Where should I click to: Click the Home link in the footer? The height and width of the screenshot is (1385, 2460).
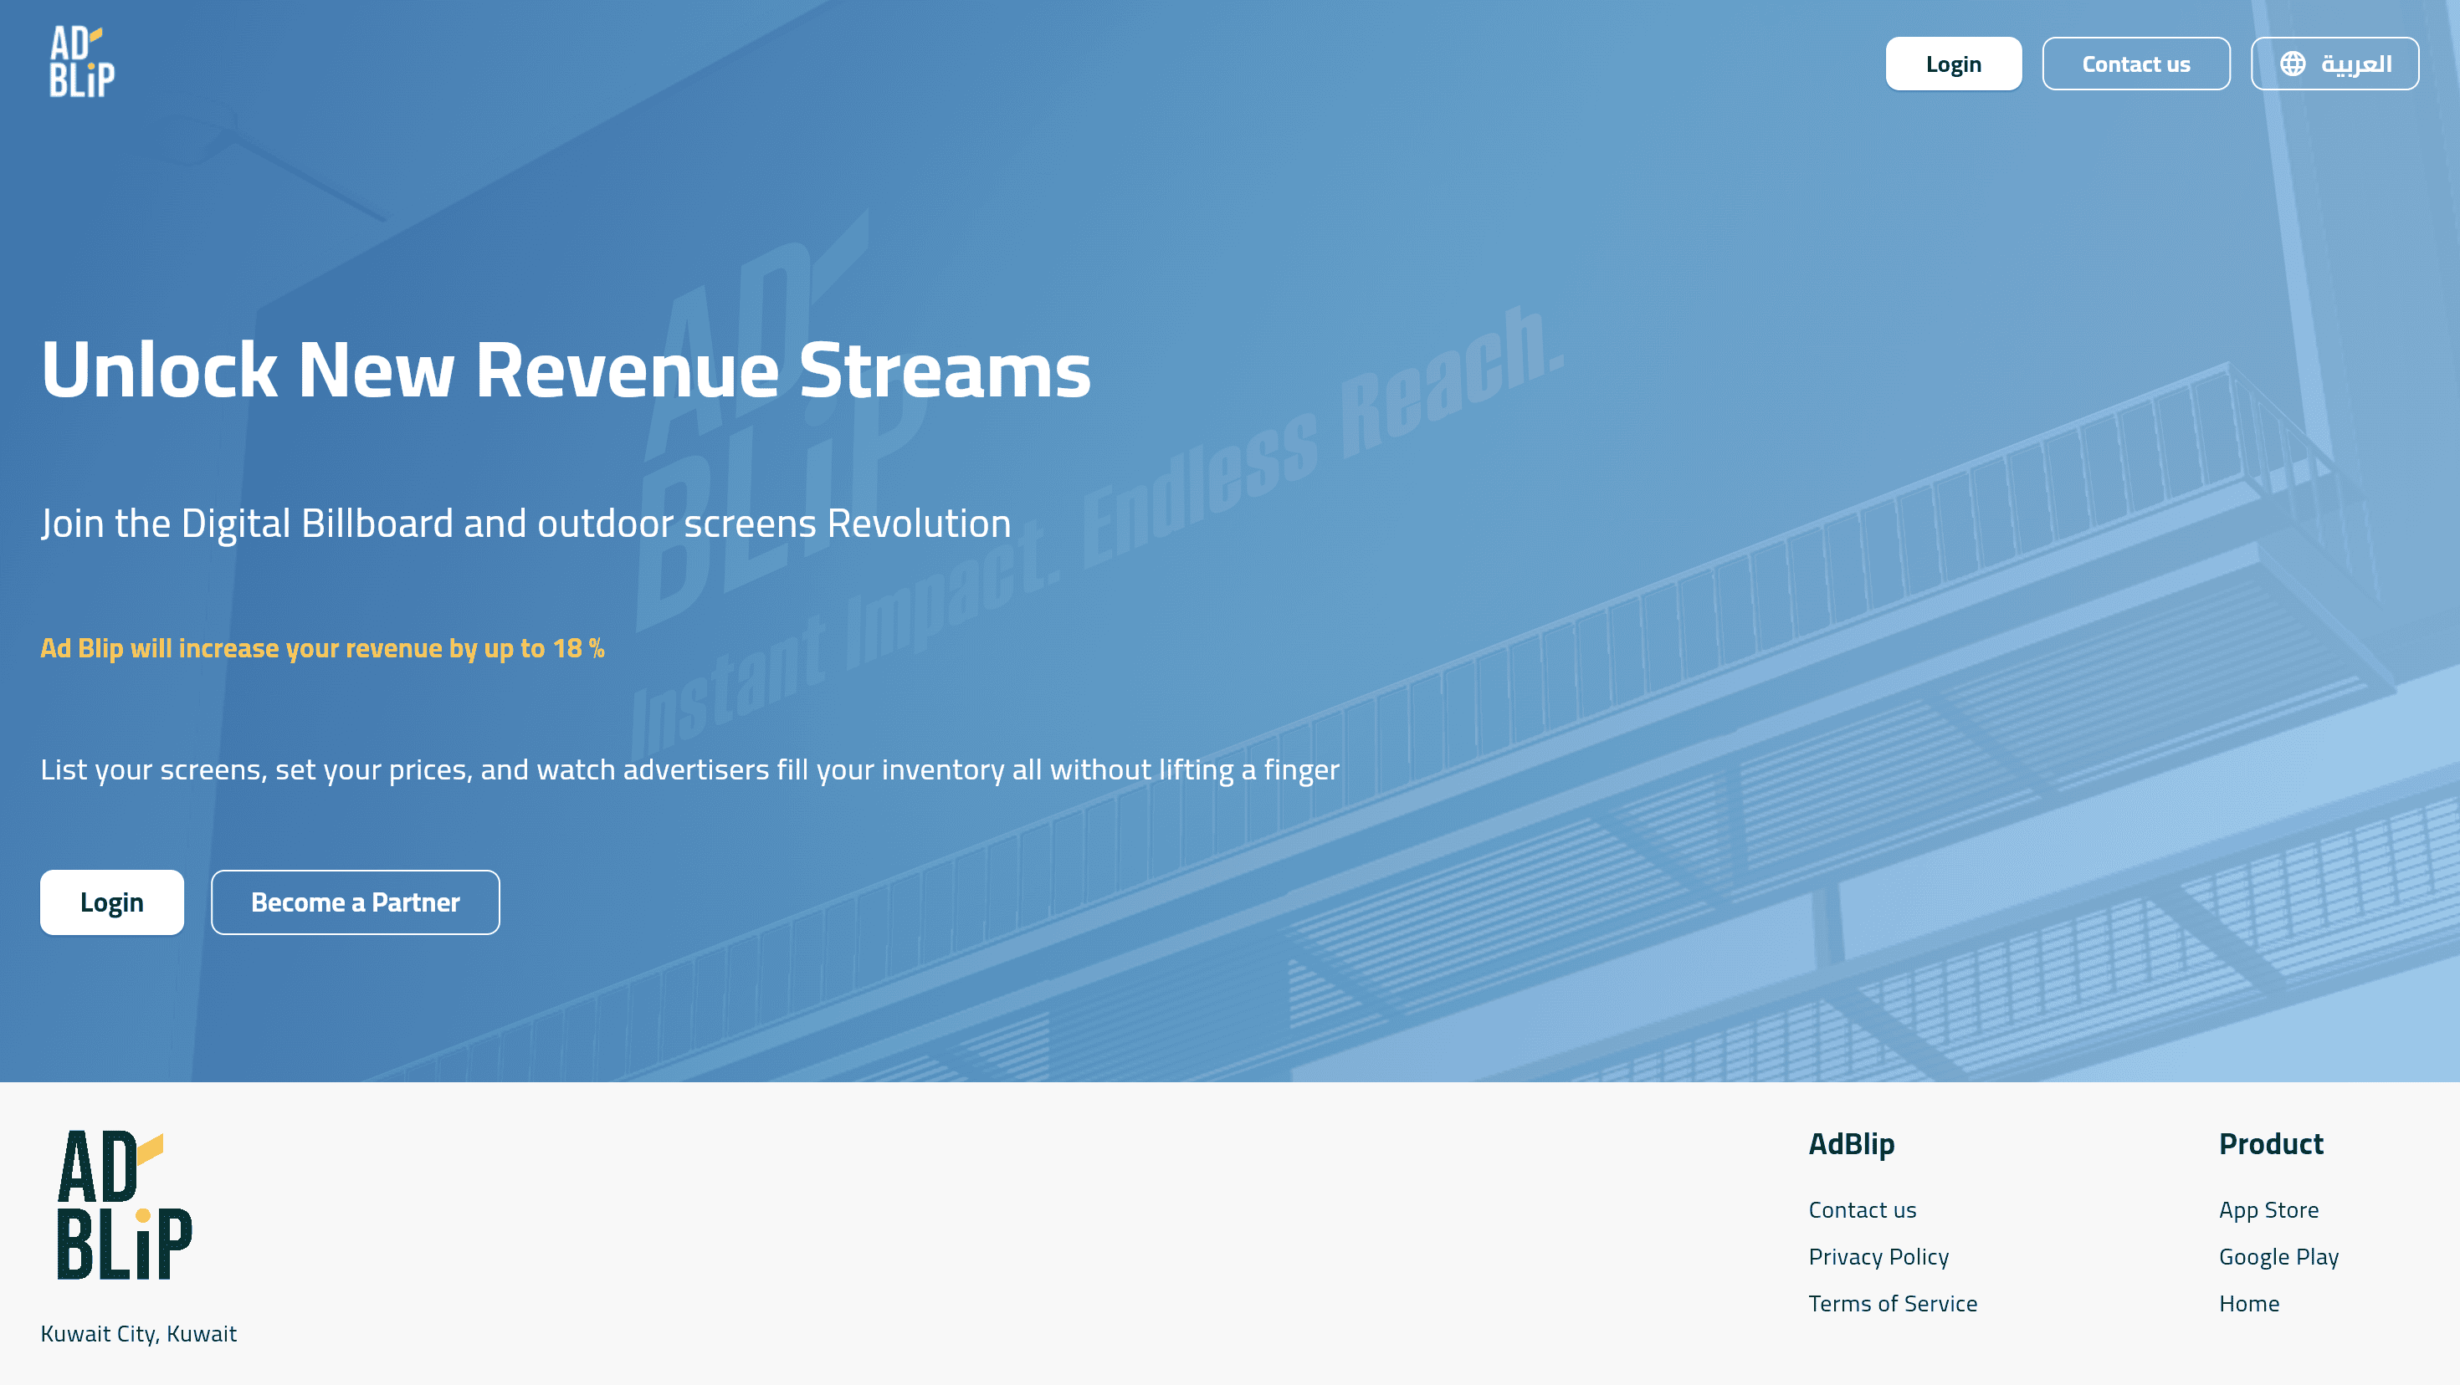(x=2248, y=1303)
